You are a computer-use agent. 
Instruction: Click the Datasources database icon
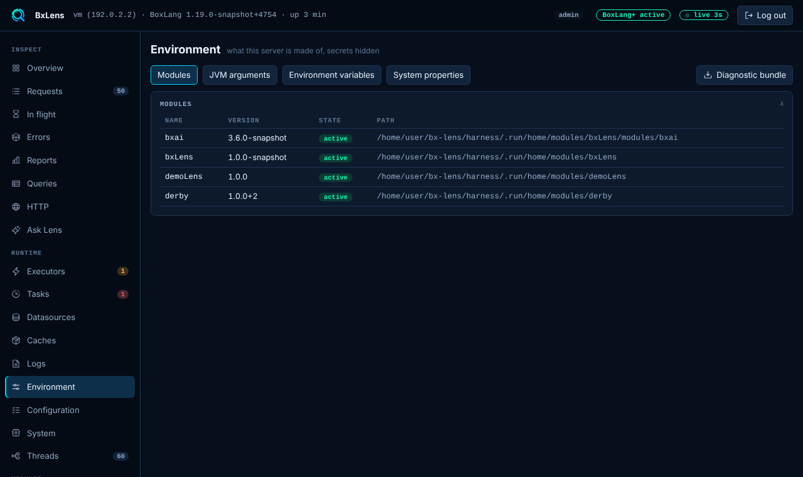pos(16,317)
